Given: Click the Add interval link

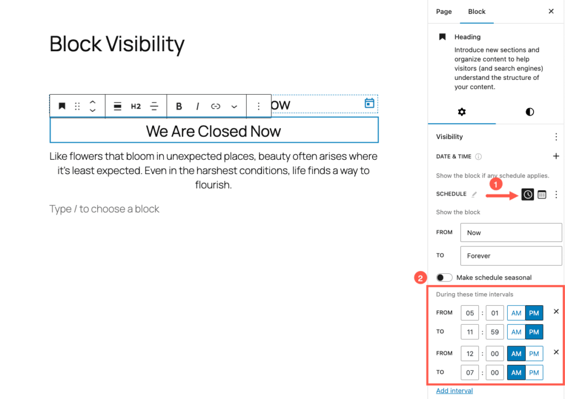Looking at the screenshot, I should (x=454, y=391).
